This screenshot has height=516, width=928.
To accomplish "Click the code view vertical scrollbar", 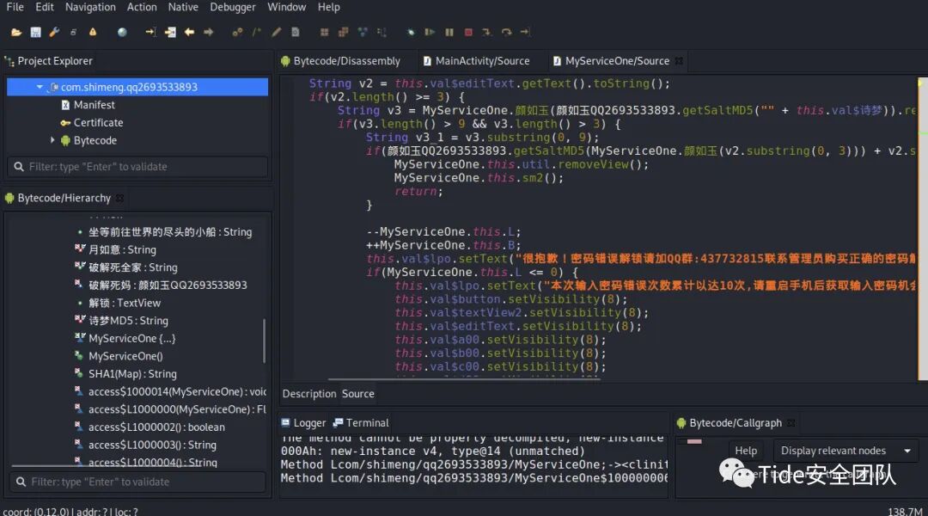I will click(x=922, y=229).
